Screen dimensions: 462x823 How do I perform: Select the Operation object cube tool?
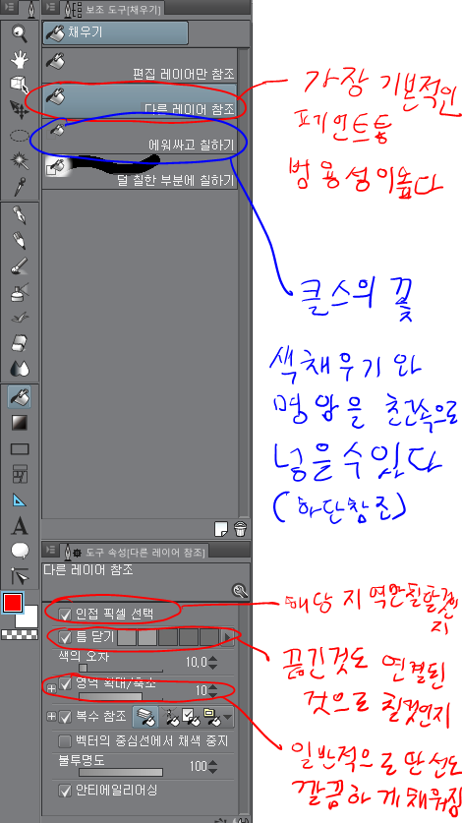(x=20, y=85)
